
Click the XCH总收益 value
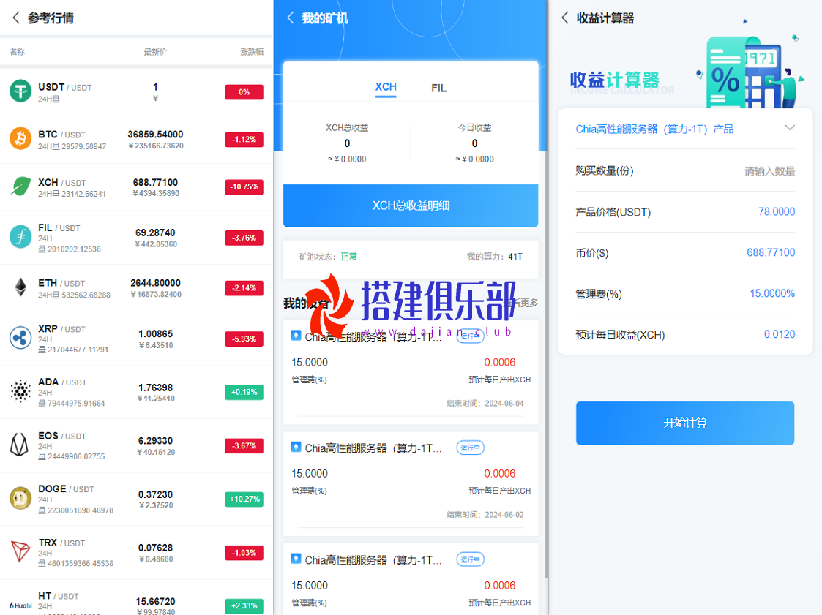[x=347, y=143]
